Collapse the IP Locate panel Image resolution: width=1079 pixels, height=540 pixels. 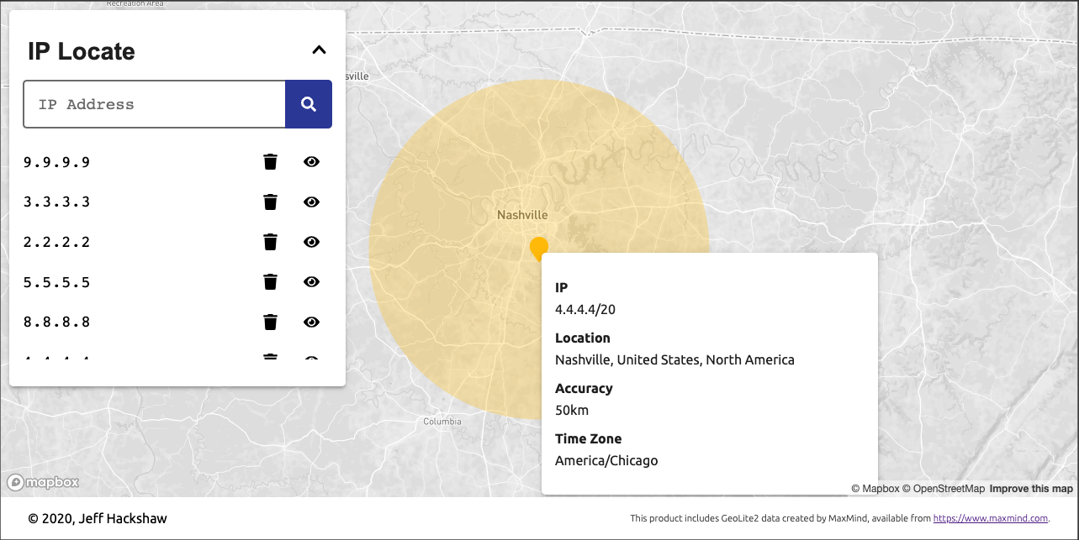click(x=319, y=50)
